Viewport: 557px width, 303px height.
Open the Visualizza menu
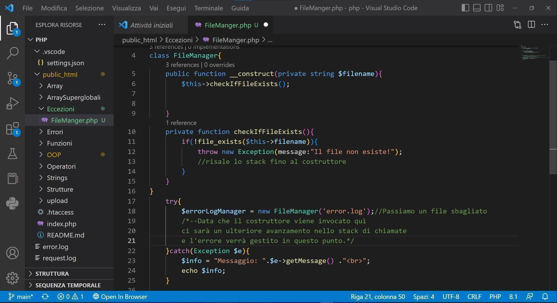tap(126, 8)
